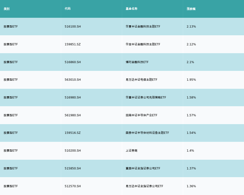Click the 1.36% change value
This screenshot has width=244, height=195.
[x=191, y=186]
